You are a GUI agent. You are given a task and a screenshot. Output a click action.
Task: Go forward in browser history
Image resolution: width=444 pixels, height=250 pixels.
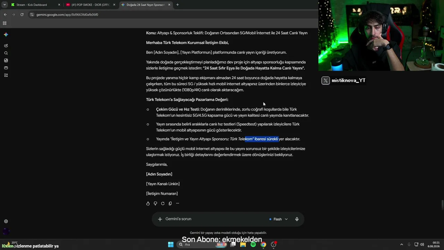tap(14, 15)
